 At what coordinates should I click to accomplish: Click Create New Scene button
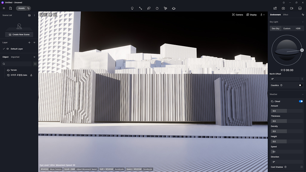coord(19,35)
